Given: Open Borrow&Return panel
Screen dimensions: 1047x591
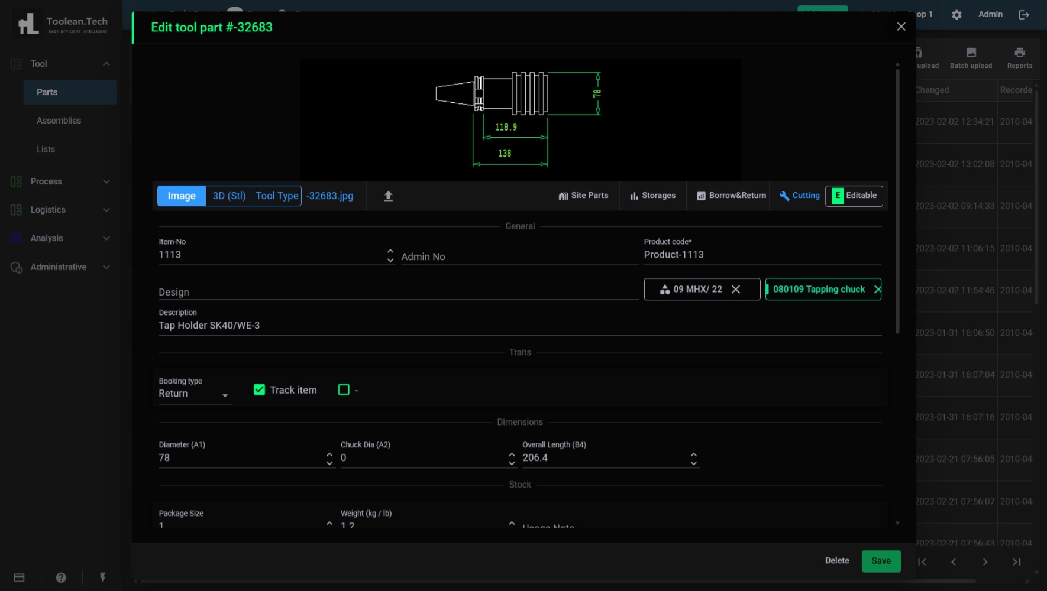Looking at the screenshot, I should point(731,196).
